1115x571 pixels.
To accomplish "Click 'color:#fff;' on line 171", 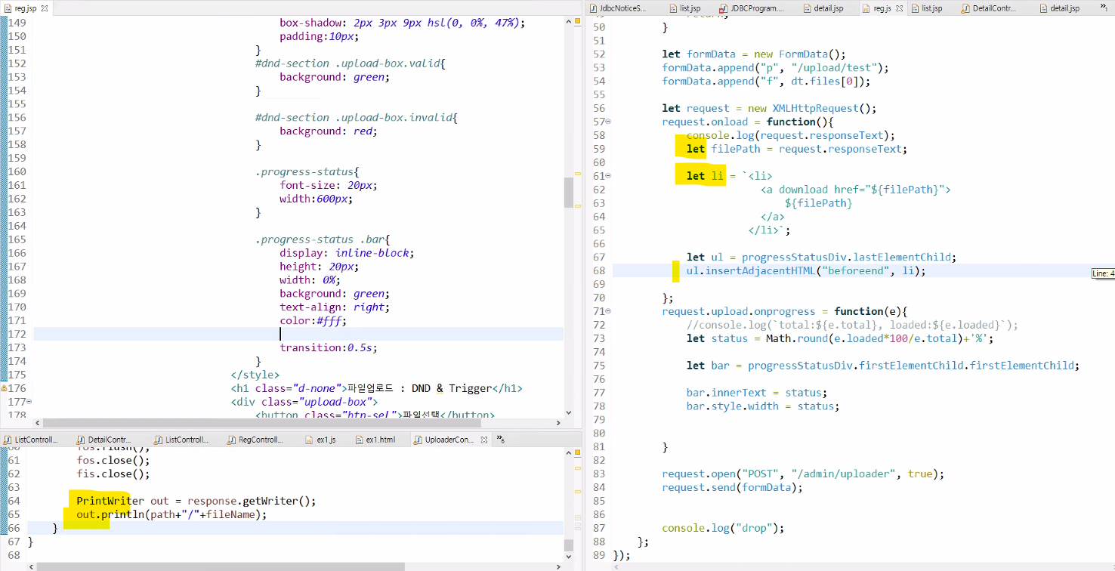I will coord(313,320).
